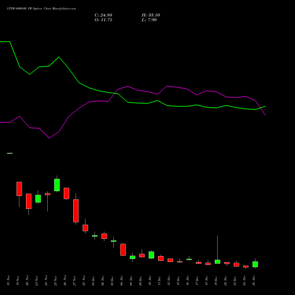The image size is (295, 295).
Task: Select the red candlestick for 19 Nov
Action: 19,189
